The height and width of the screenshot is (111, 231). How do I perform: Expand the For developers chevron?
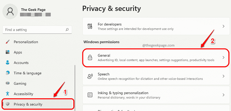click(x=223, y=26)
